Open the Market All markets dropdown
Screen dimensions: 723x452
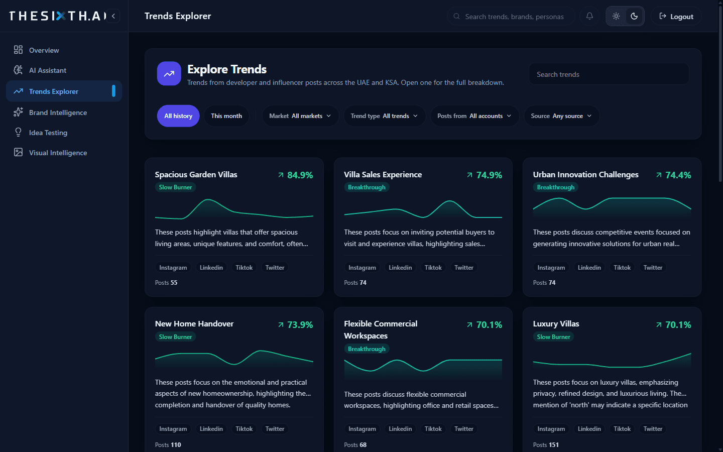click(300, 116)
